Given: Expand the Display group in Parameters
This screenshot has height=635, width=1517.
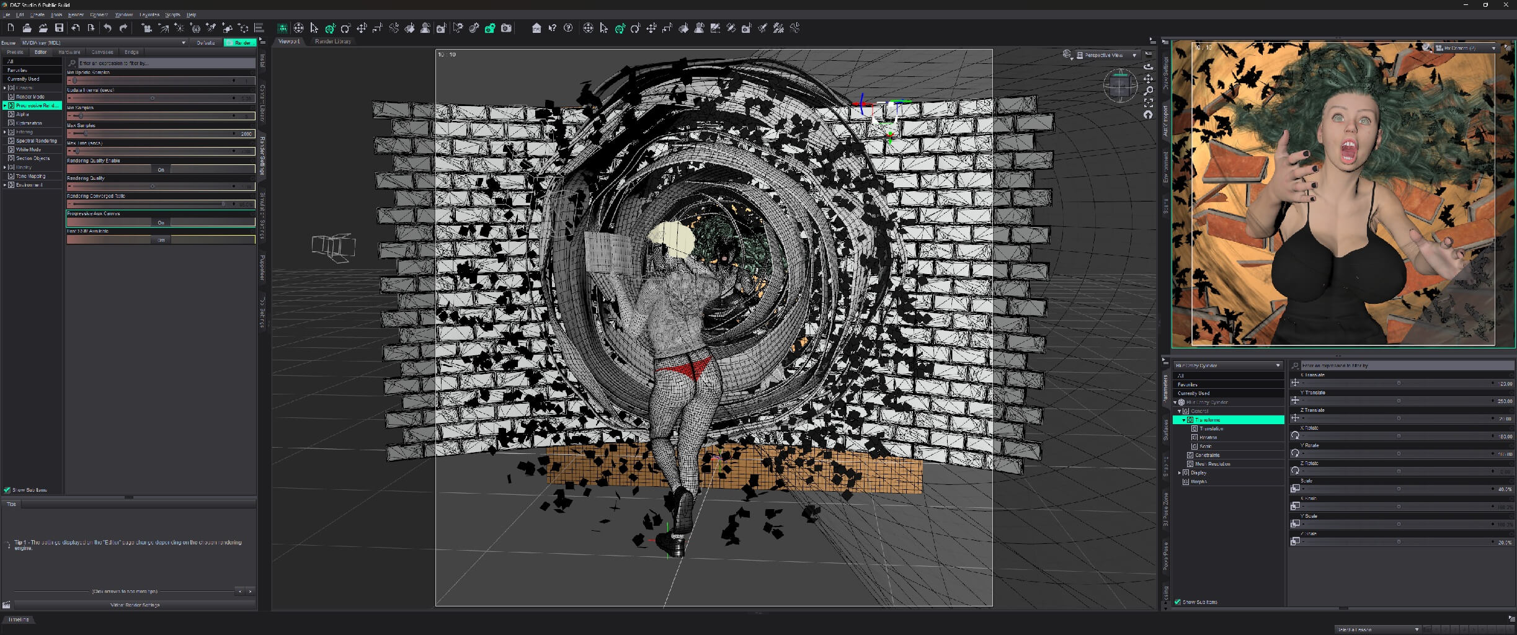Looking at the screenshot, I should (1180, 473).
